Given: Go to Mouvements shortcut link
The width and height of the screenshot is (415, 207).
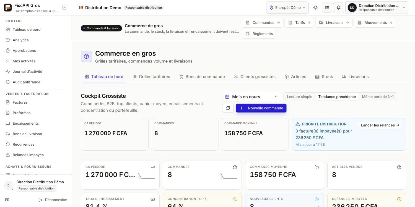Looking at the screenshot, I should 375,23.
